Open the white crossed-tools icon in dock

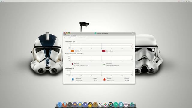100,104
